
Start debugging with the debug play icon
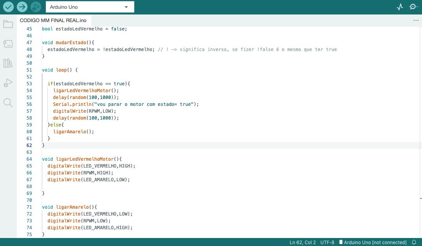coord(35,7)
